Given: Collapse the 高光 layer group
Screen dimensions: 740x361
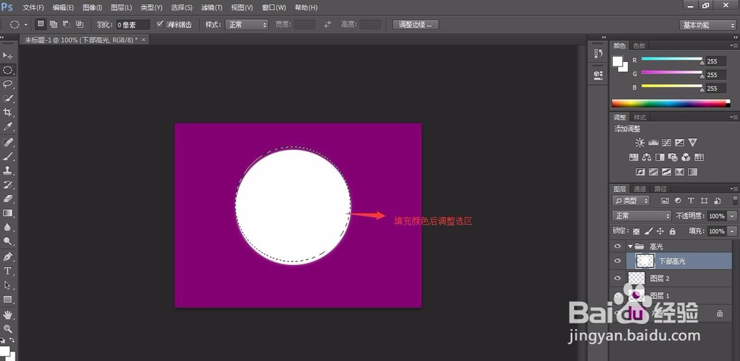Looking at the screenshot, I should (630, 246).
